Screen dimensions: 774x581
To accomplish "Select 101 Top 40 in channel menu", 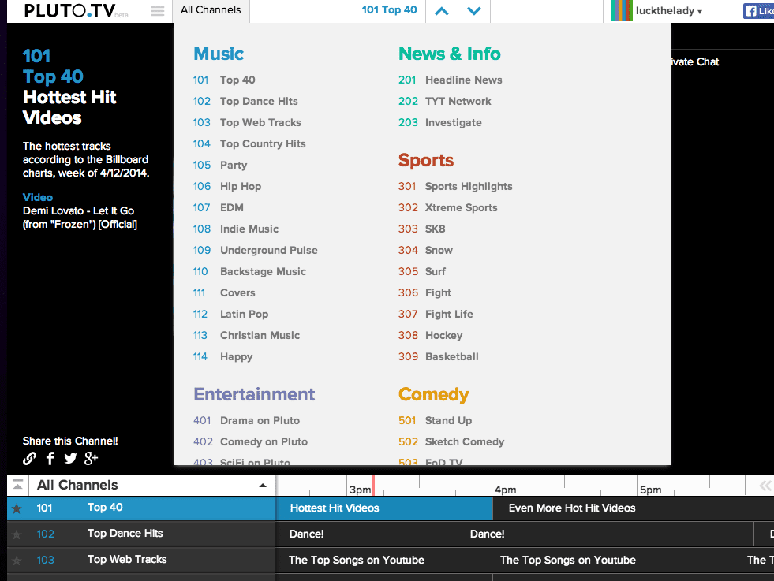I will (224, 80).
